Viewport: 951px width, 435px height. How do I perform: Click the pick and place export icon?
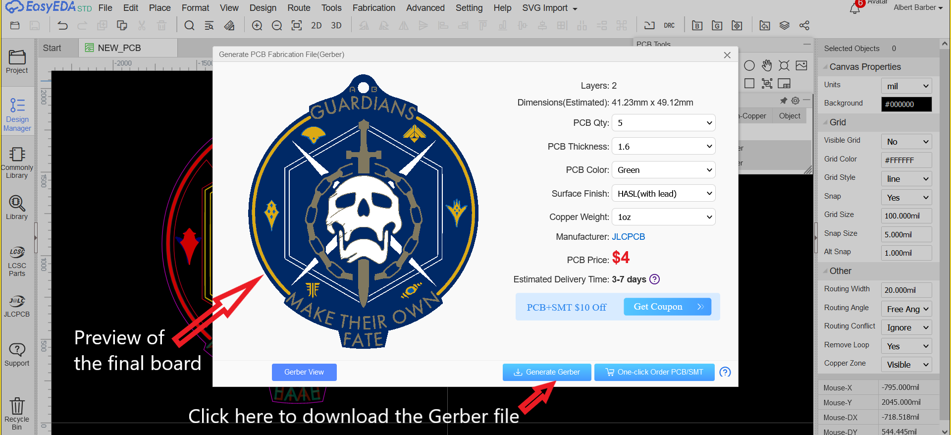pos(737,26)
